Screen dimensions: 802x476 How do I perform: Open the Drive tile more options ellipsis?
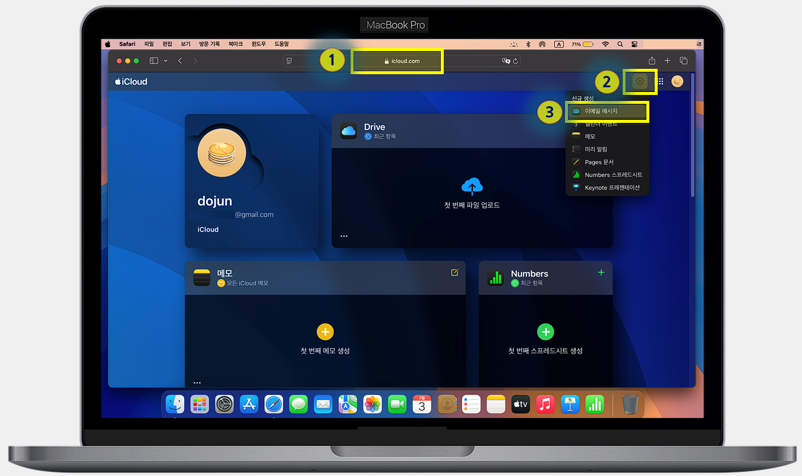point(344,236)
